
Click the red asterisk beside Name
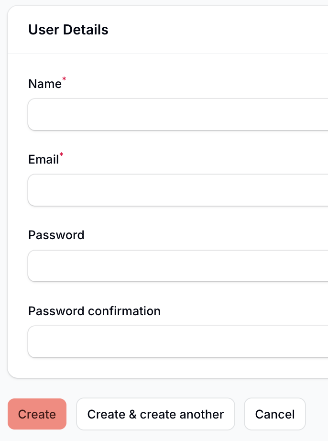65,80
